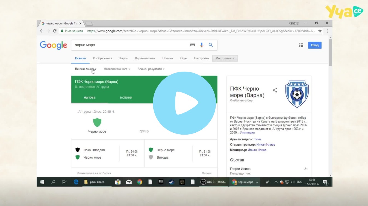Click the browser back arrow
368x206 pixels.
point(42,31)
